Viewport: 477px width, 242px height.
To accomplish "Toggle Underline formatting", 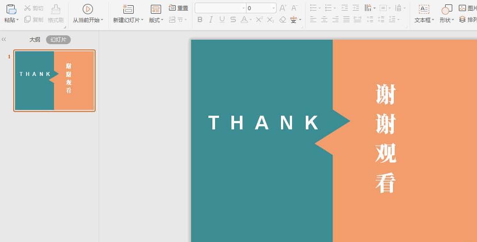I will (x=222, y=20).
